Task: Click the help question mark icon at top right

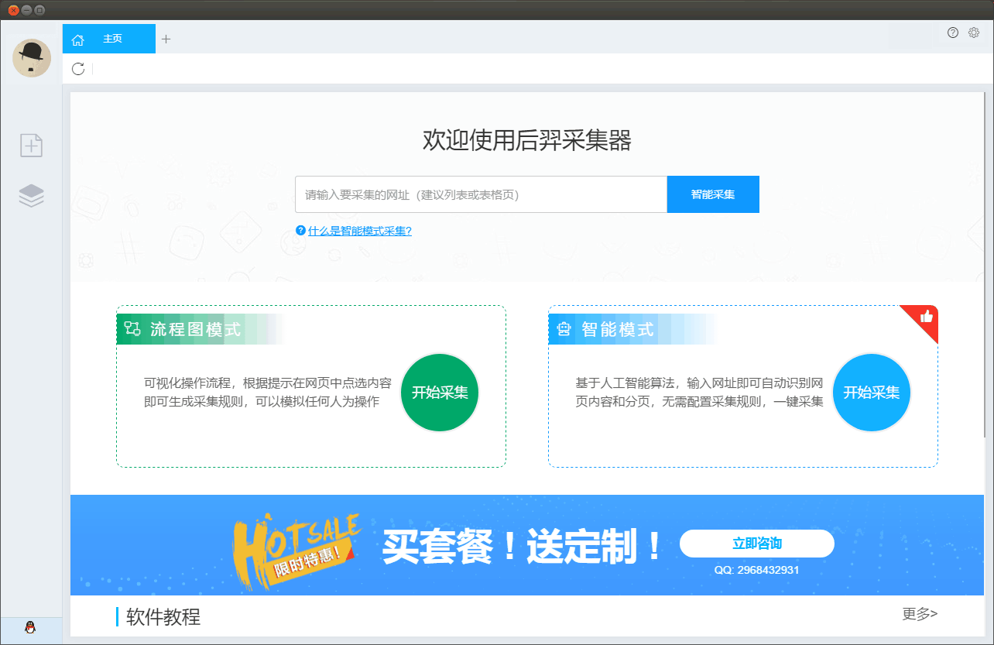Action: 953,33
